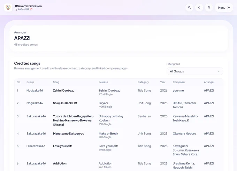Click the Group column header
Screen dimensions: 237x171
30,82
